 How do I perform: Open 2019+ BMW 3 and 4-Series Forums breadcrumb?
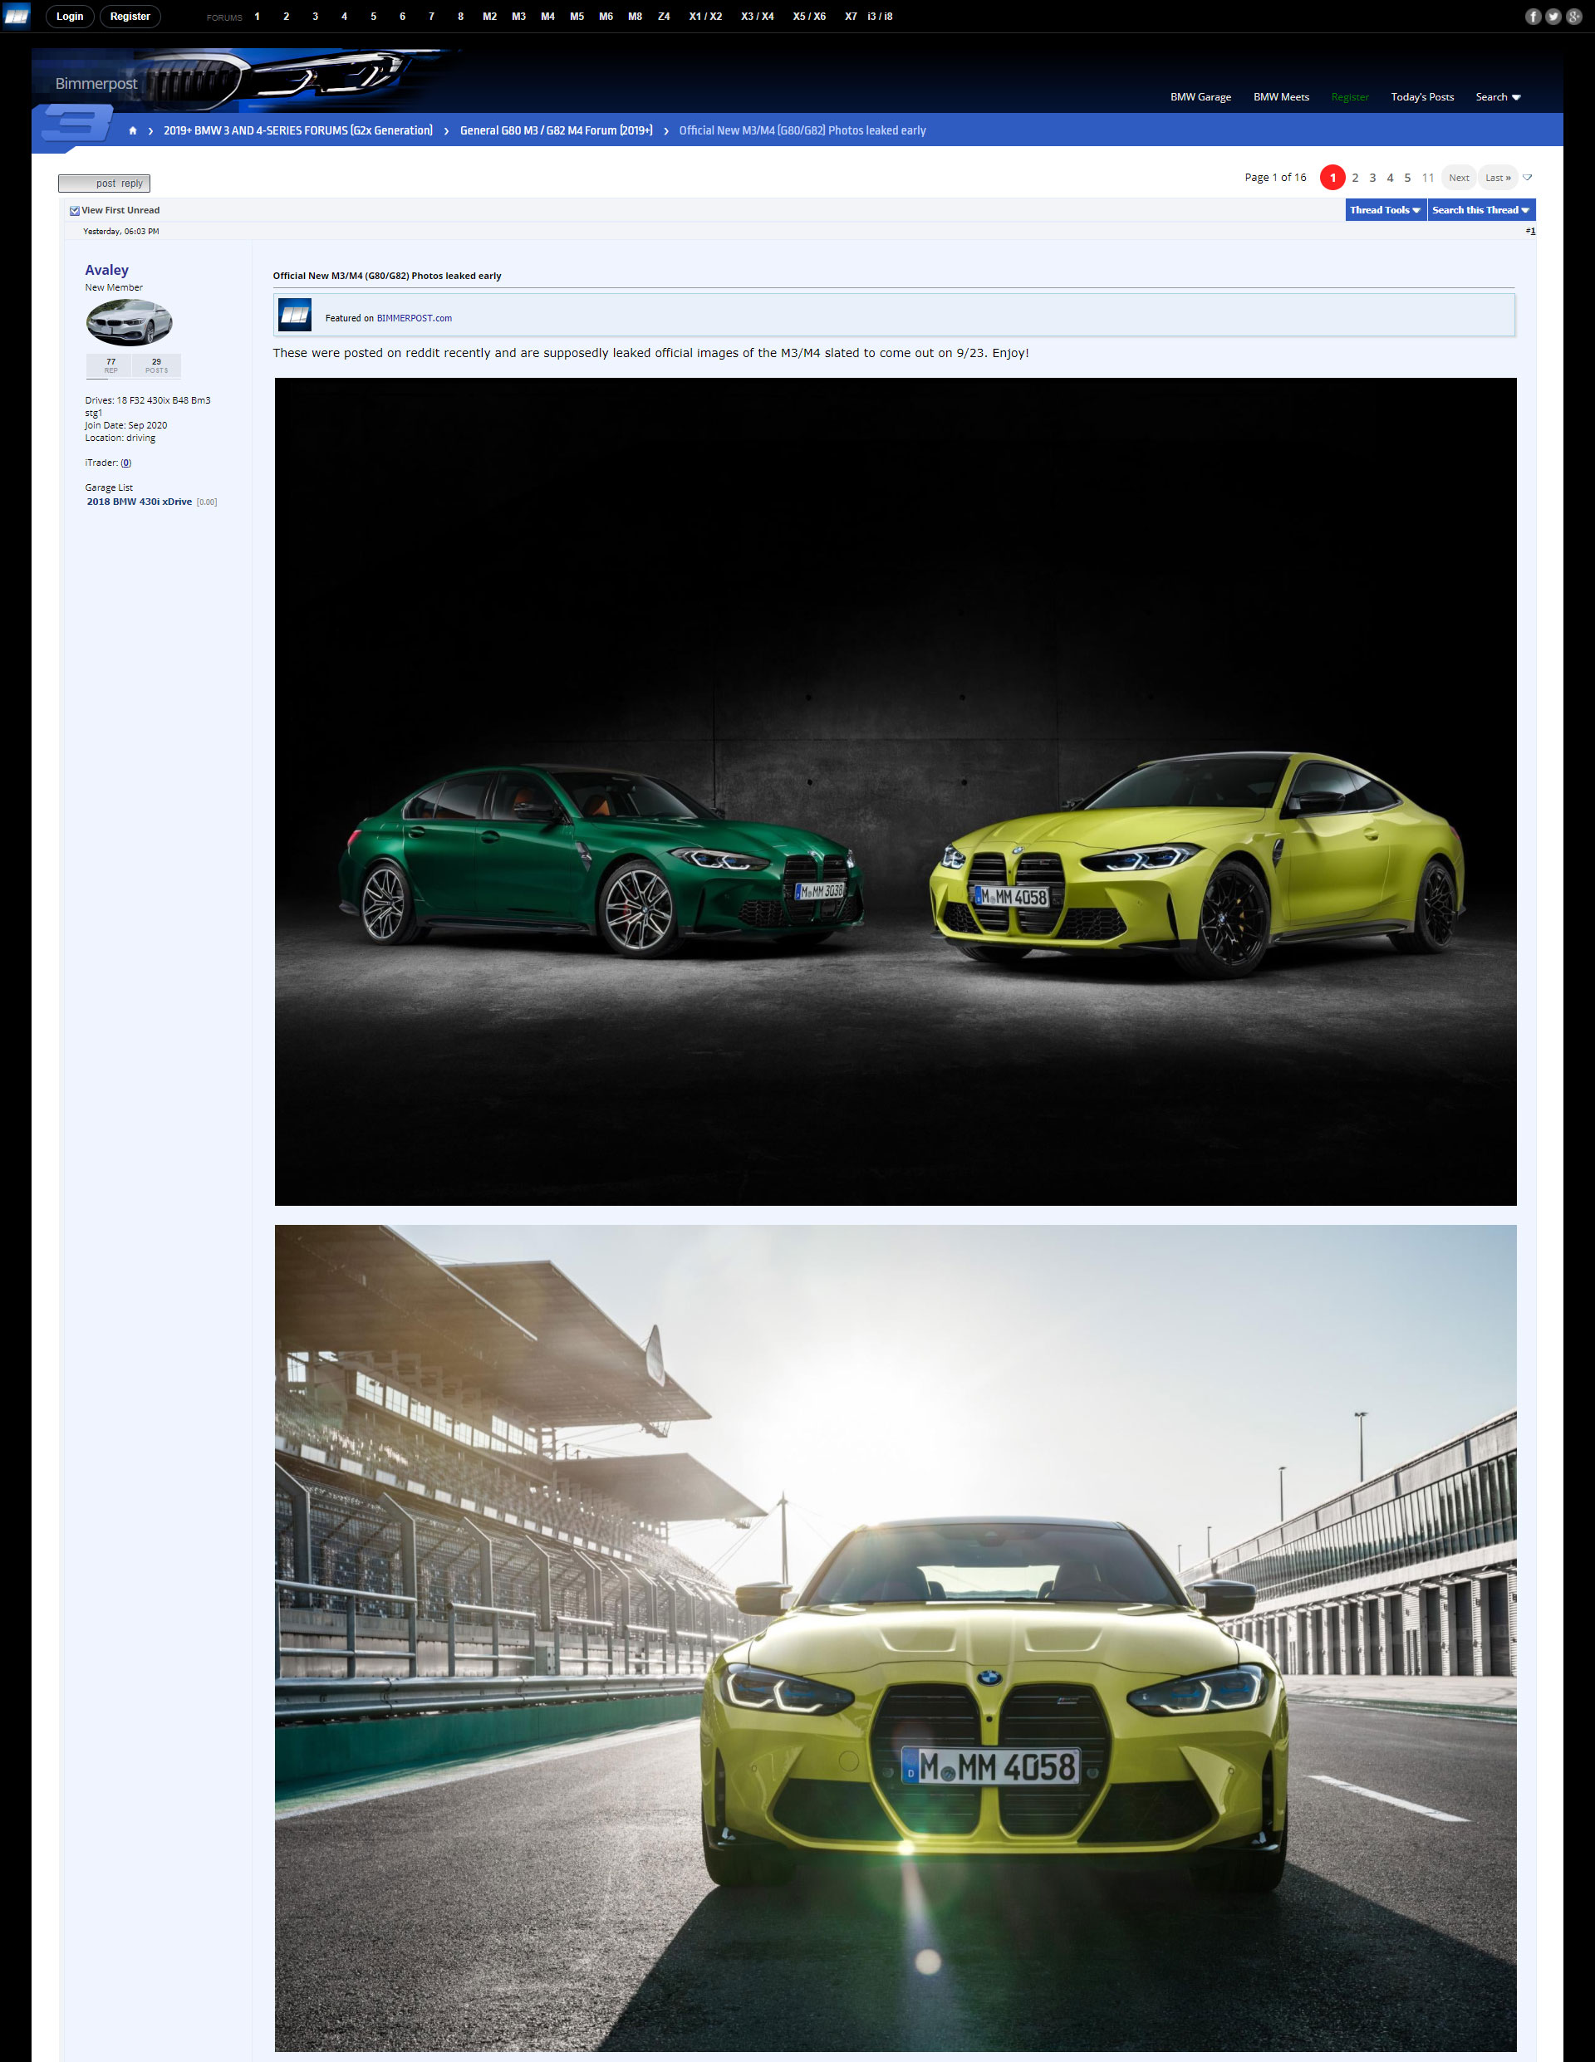(x=298, y=130)
